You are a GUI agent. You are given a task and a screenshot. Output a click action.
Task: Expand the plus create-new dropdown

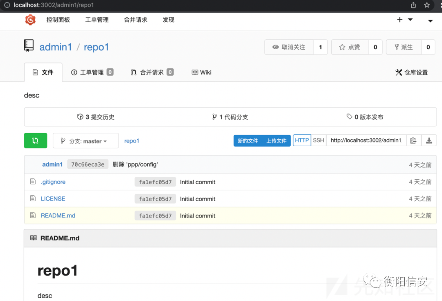point(405,20)
